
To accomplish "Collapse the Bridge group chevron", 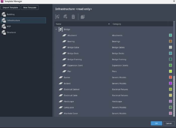I will pyautogui.click(x=56, y=29).
